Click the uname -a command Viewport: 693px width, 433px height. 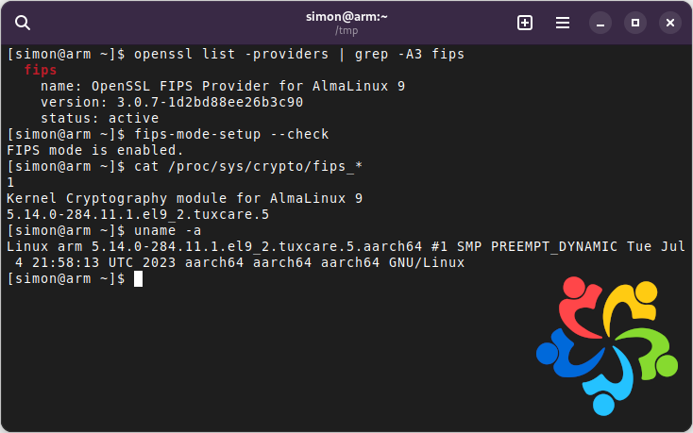tap(167, 230)
